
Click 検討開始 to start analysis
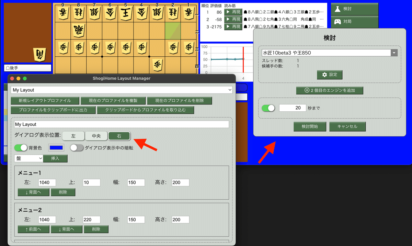tap(309, 126)
